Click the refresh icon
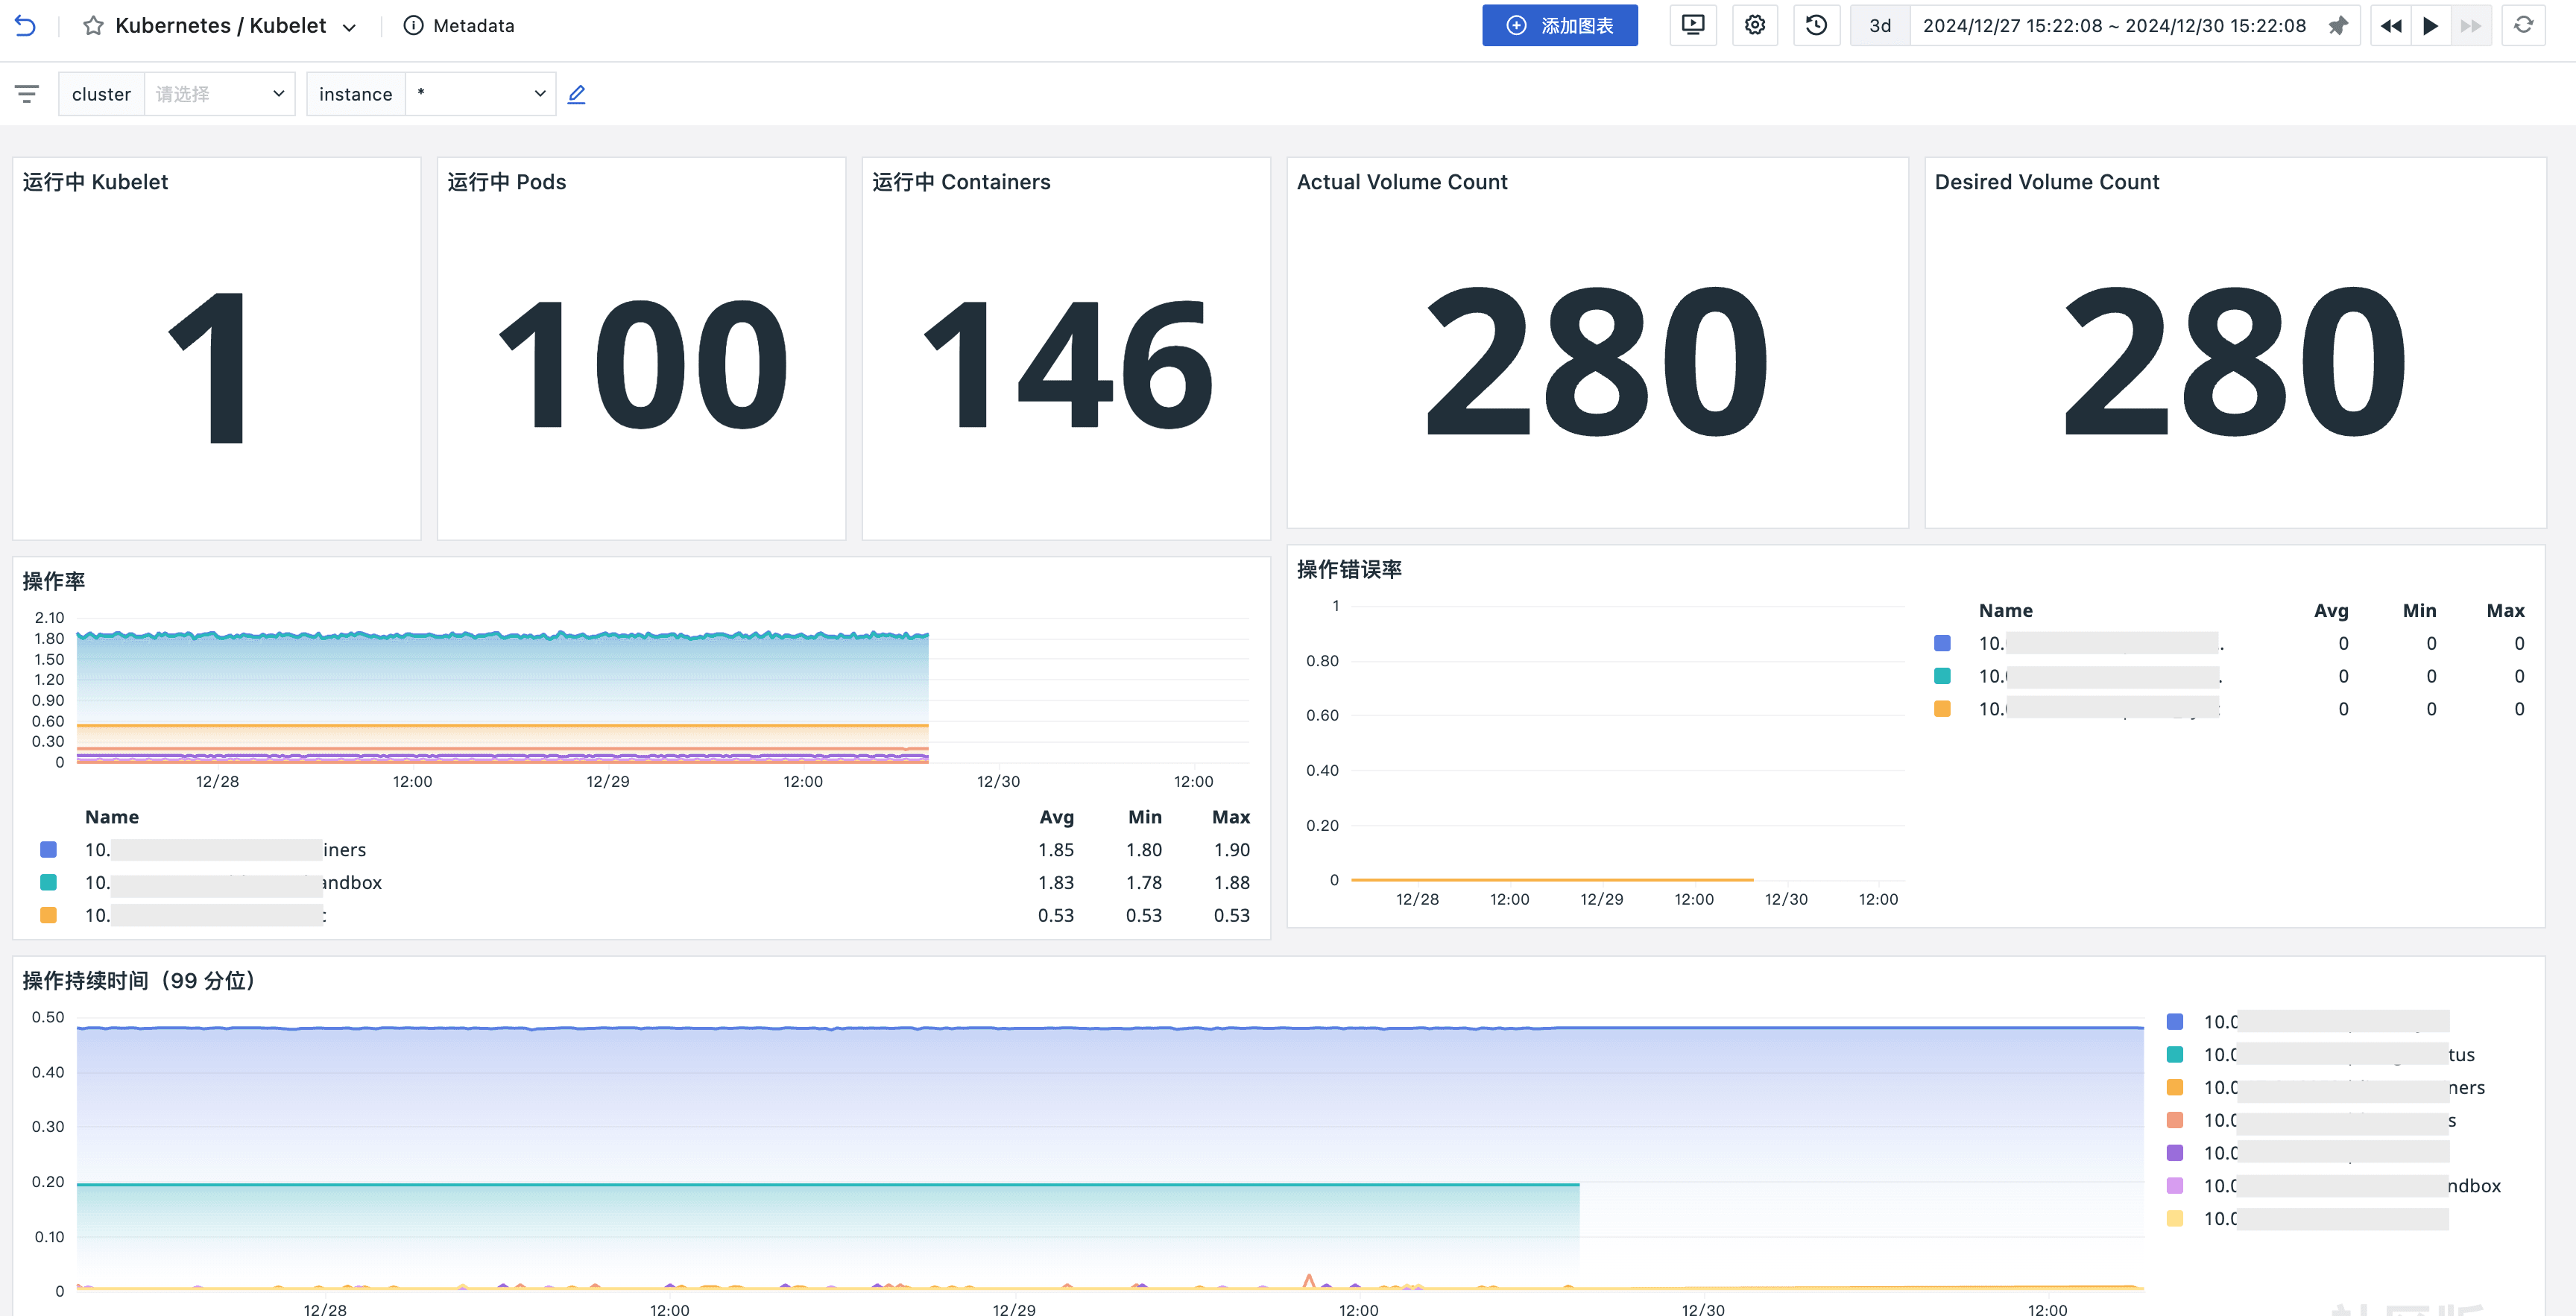Screen dimensions: 2576x1316 point(2523,26)
